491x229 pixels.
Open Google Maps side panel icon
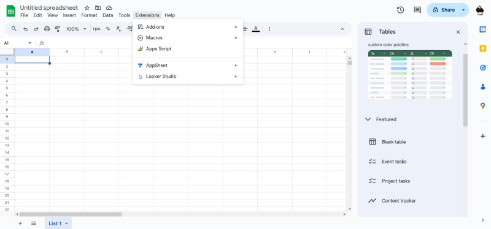click(482, 106)
